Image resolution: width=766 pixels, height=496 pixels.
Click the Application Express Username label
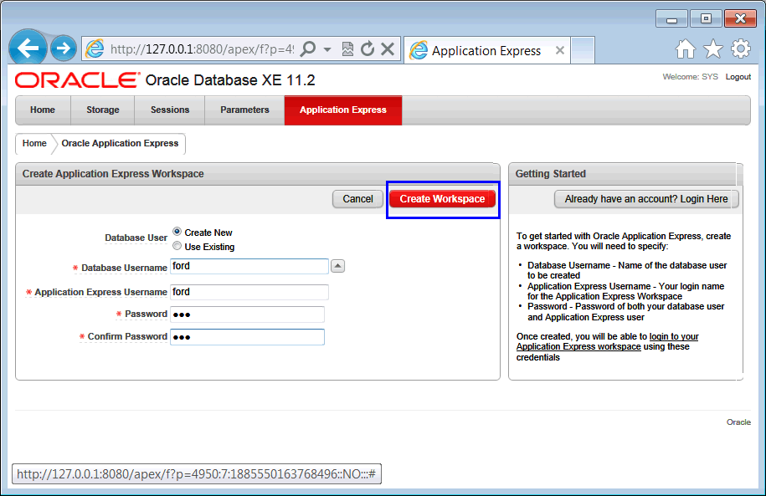[x=100, y=292]
